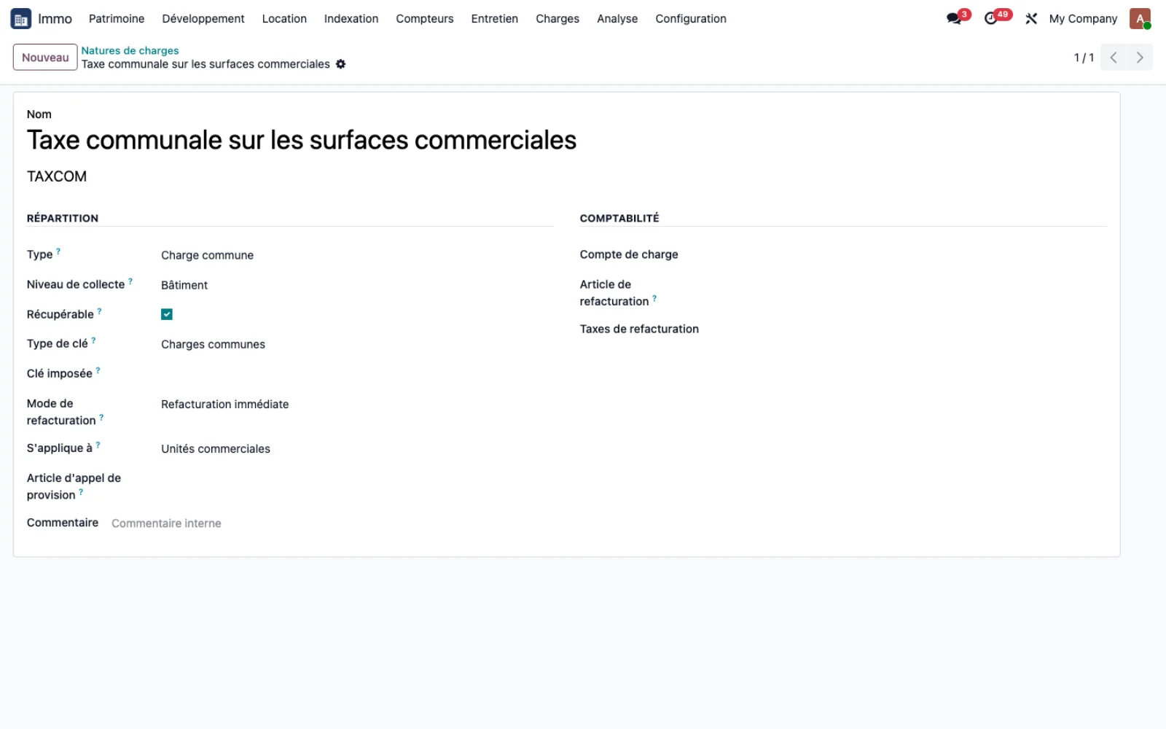This screenshot has height=729, width=1166.
Task: Open the Développement menu
Action: tap(203, 19)
